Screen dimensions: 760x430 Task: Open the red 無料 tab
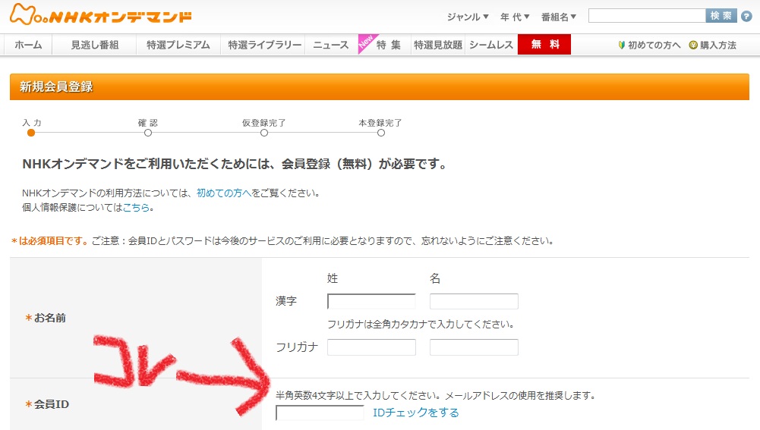544,44
